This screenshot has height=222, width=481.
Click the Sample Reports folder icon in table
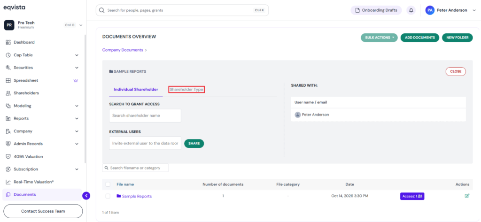click(119, 196)
